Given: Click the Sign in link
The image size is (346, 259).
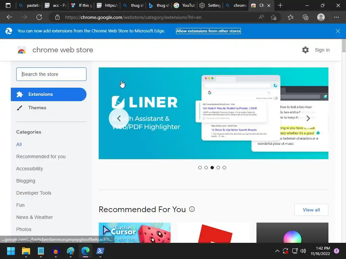Looking at the screenshot, I should (322, 50).
